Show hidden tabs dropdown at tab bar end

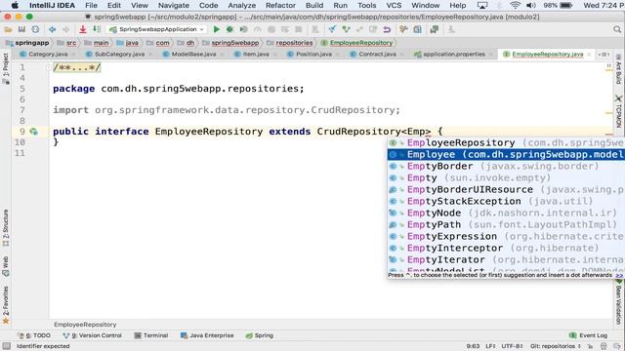coord(604,55)
